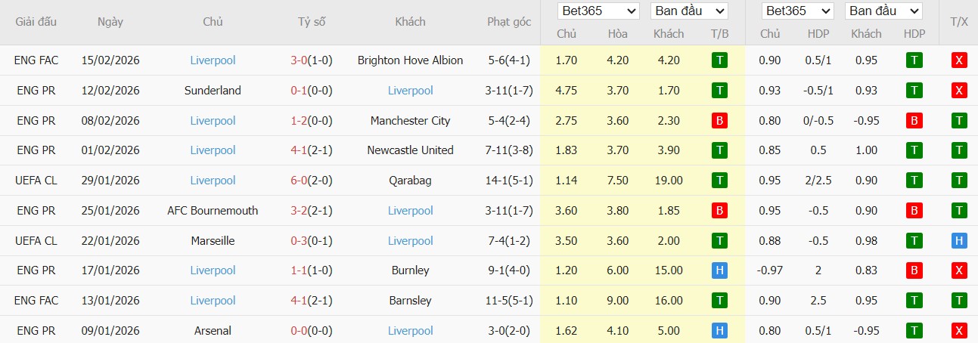The width and height of the screenshot is (978, 343).
Task: Open the first Bet365 bookmaker dropdown
Action: pyautogui.click(x=598, y=11)
